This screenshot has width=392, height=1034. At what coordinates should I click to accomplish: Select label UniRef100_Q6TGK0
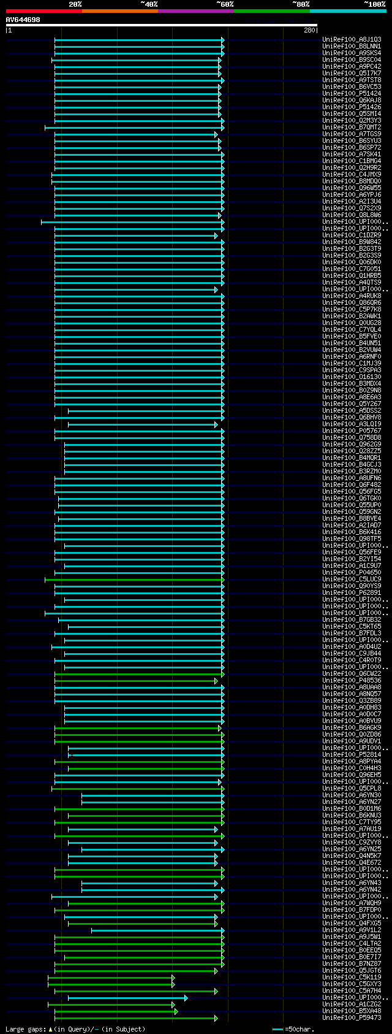click(x=352, y=499)
